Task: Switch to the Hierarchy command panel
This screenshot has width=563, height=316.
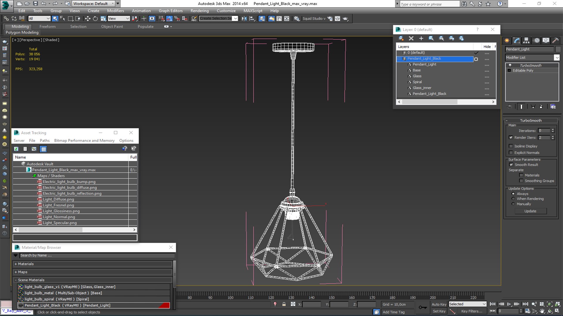Action: click(x=526, y=40)
